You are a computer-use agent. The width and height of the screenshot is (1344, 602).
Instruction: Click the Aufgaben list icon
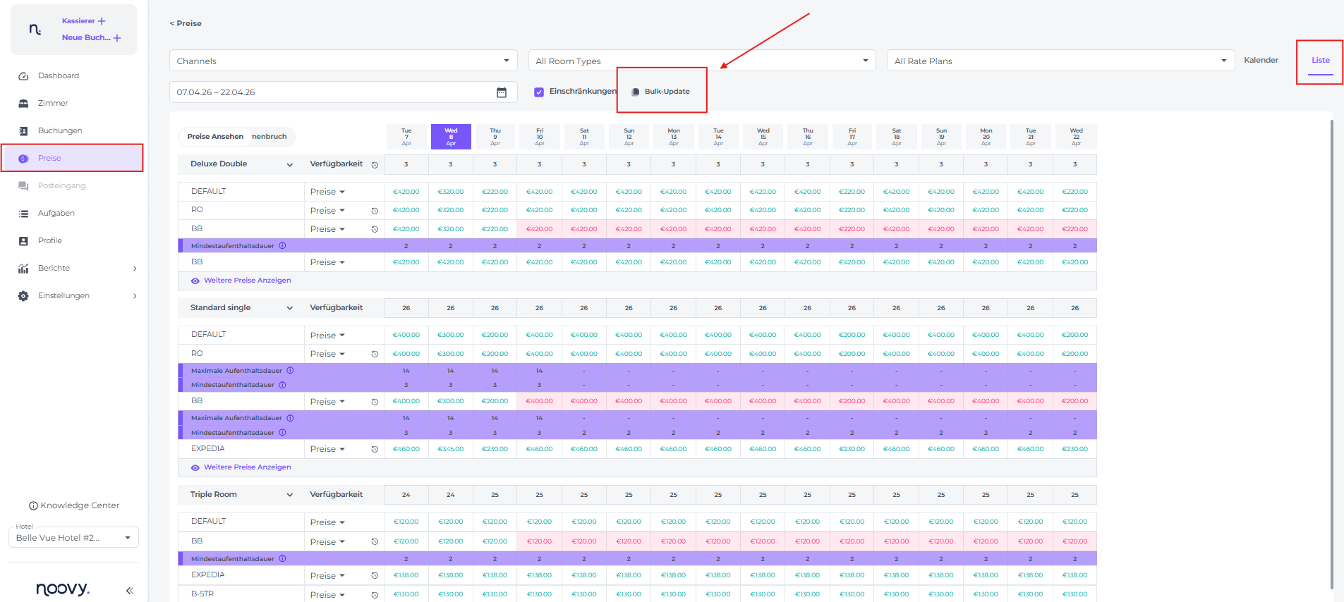click(23, 214)
